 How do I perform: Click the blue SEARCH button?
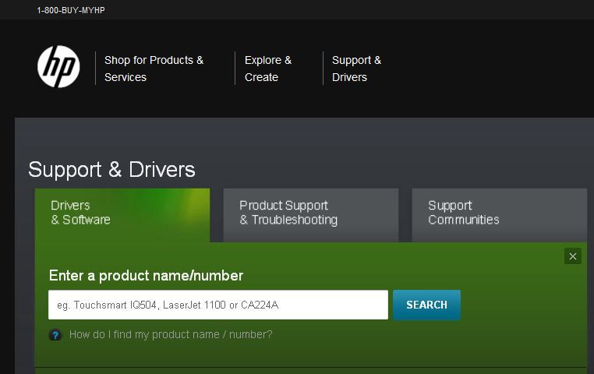pyautogui.click(x=426, y=305)
